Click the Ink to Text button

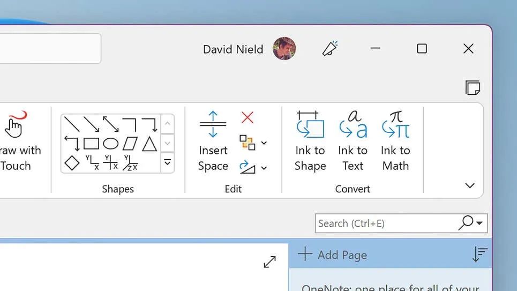353,141
